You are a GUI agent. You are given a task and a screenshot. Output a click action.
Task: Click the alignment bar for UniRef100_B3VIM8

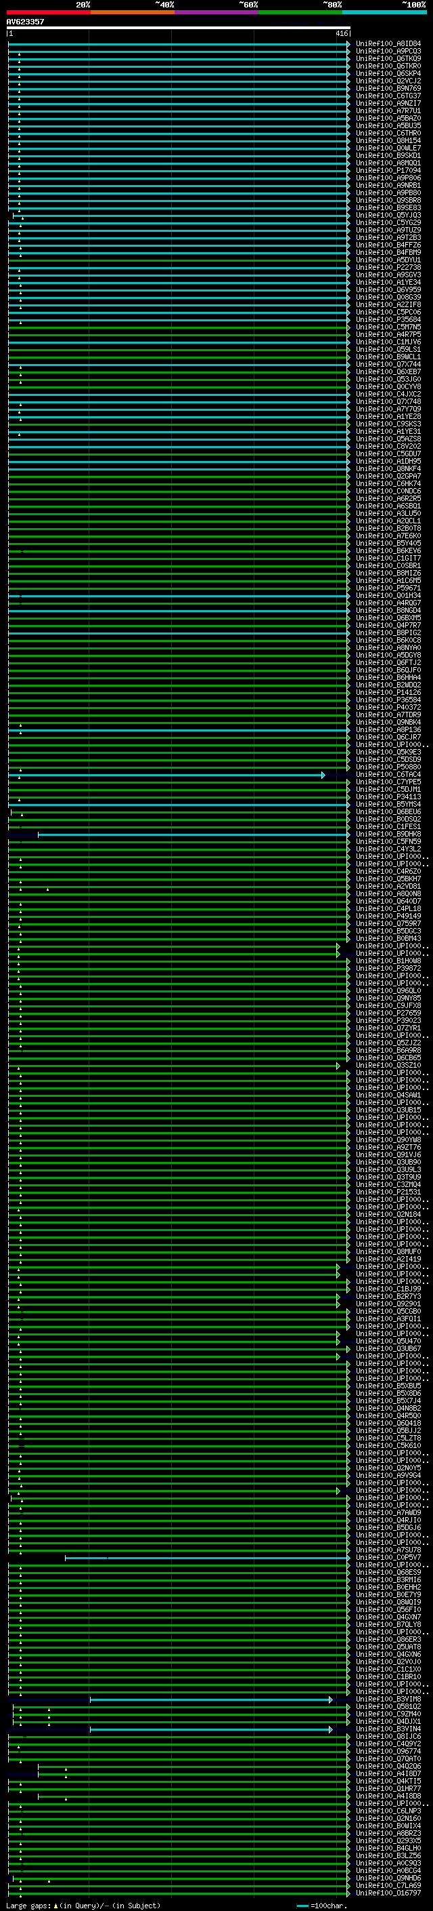211,1699
